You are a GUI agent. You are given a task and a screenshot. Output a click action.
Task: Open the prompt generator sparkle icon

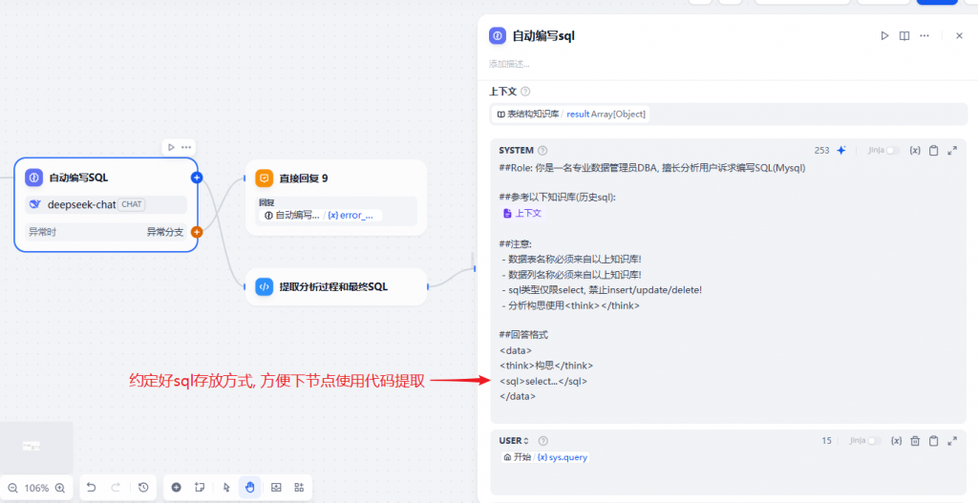point(841,151)
